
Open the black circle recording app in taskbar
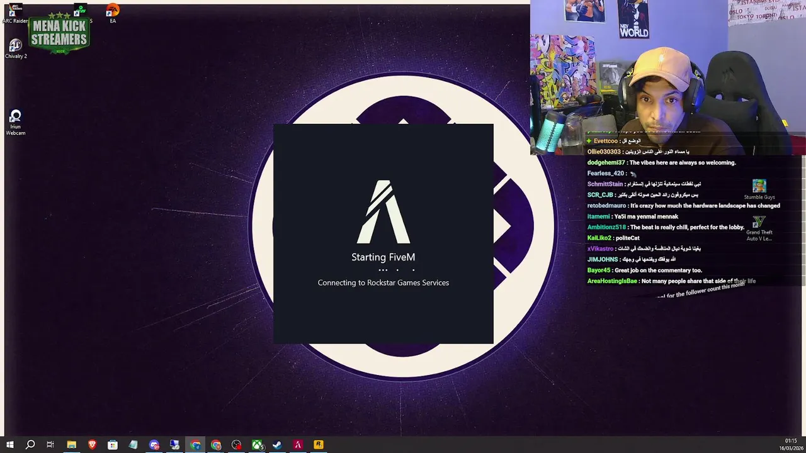click(236, 445)
